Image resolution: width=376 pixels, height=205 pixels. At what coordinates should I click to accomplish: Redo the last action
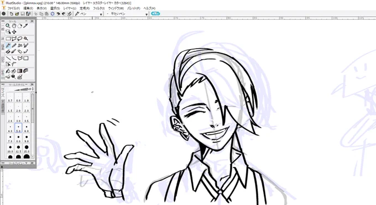[64, 14]
